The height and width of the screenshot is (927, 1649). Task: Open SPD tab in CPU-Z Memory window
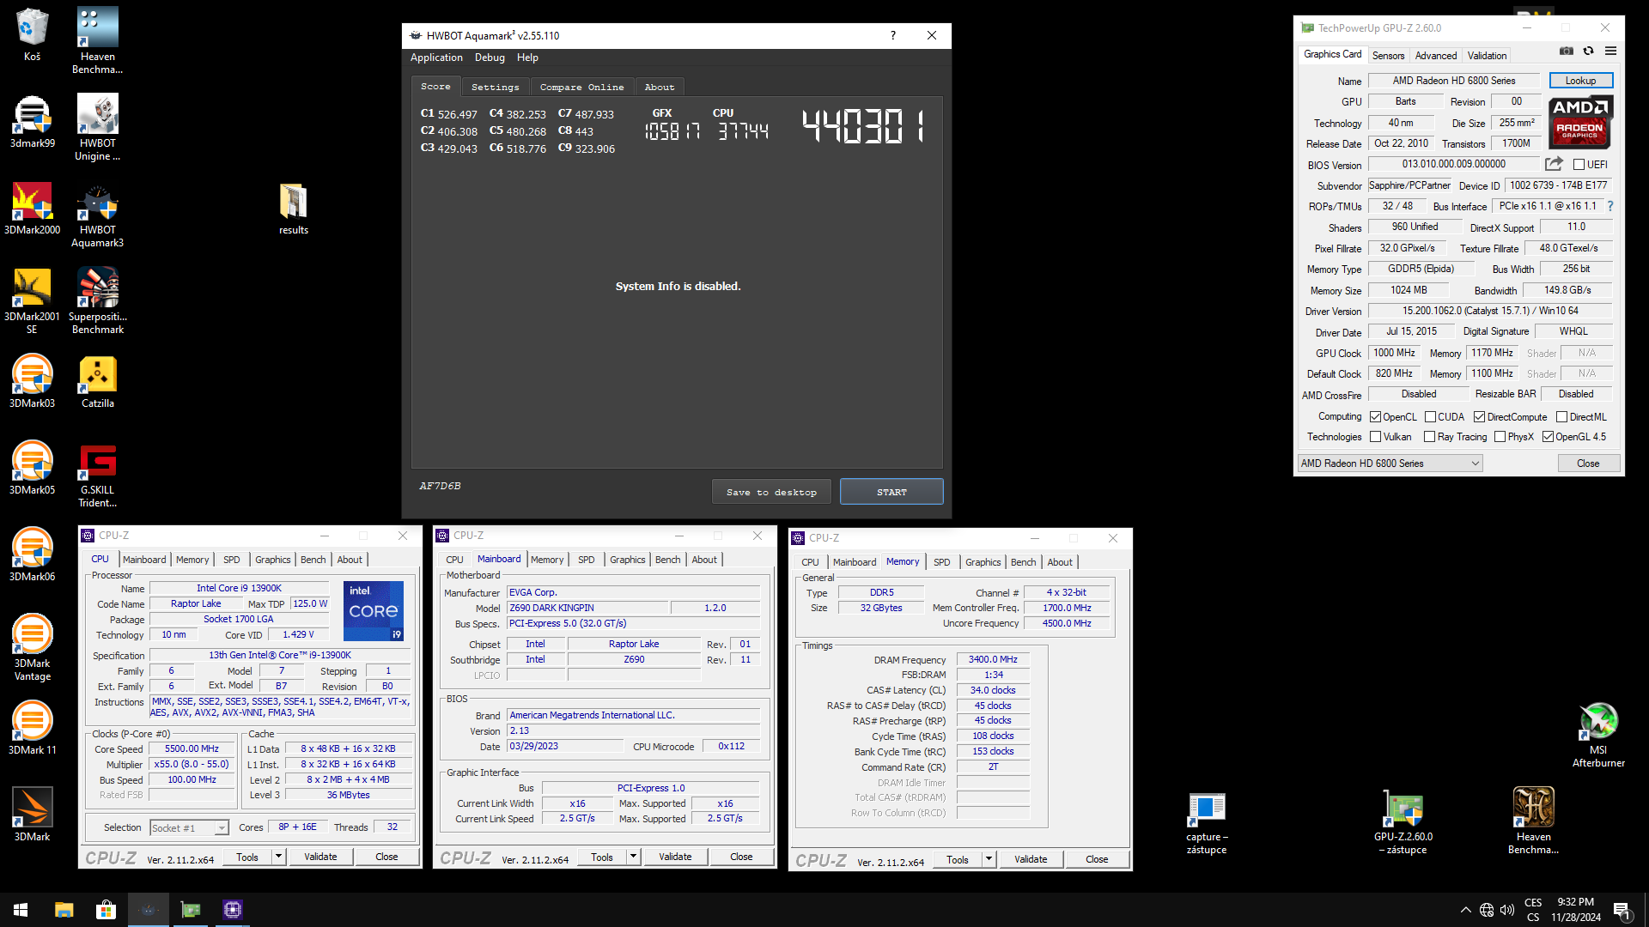click(x=941, y=562)
